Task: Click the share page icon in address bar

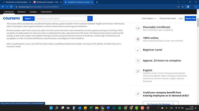Action: coord(178,7)
